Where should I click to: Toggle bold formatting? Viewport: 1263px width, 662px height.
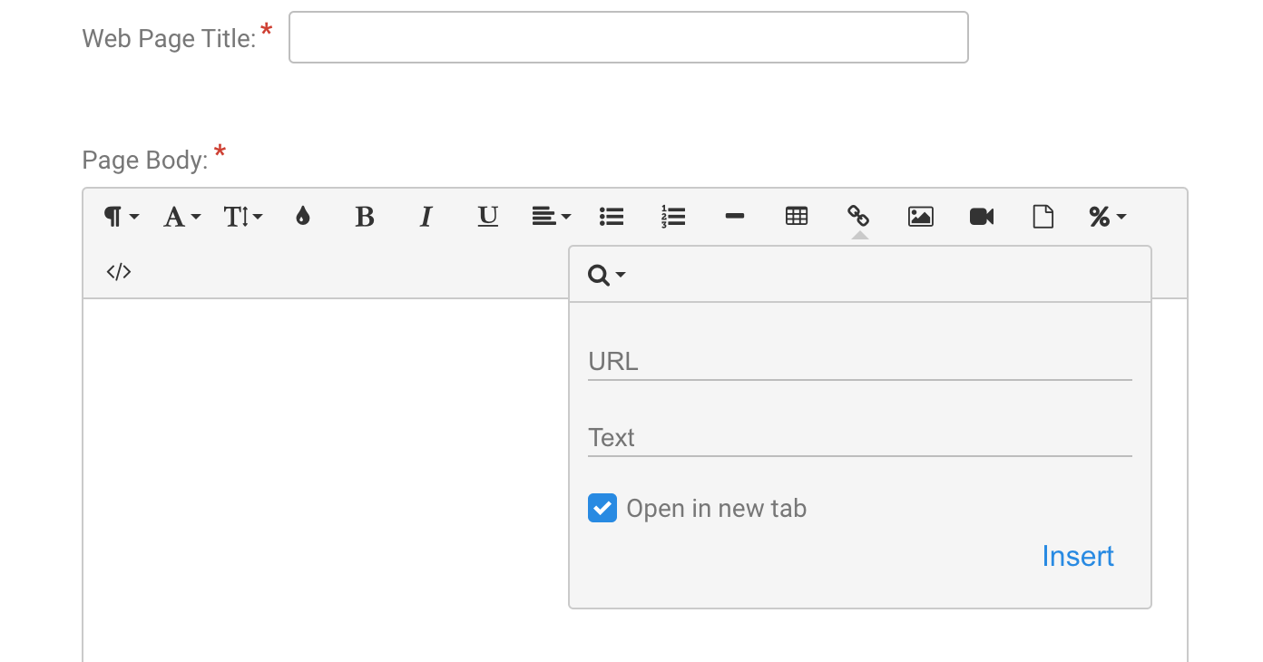(x=365, y=217)
